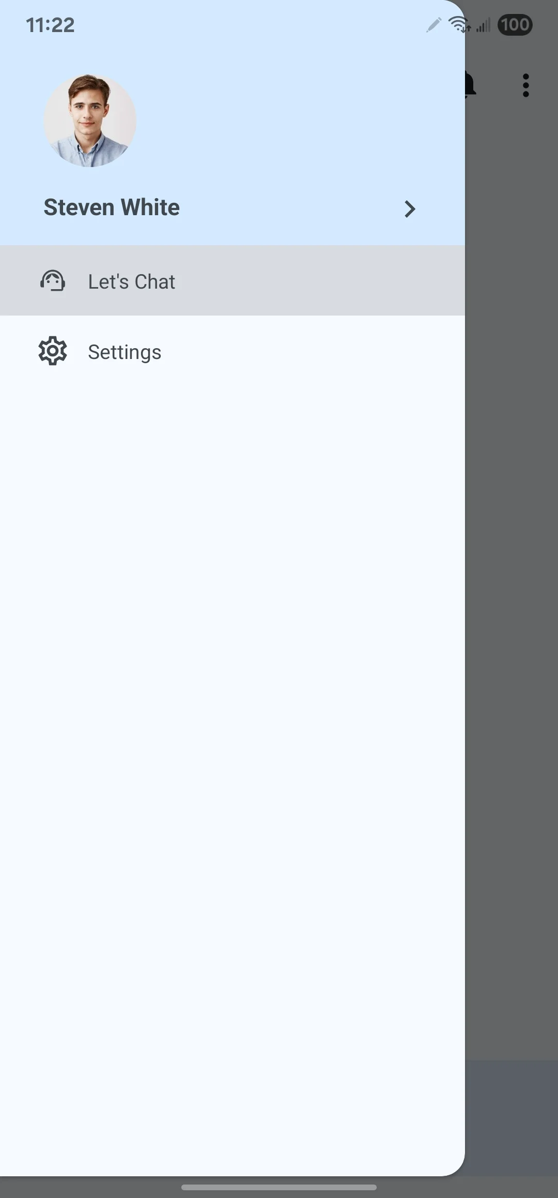The image size is (558, 1198).
Task: Tap the battery level indicator showing 100
Action: pos(515,24)
